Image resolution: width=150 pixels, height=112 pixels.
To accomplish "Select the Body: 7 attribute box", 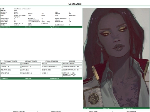I will [x=11, y=64].
